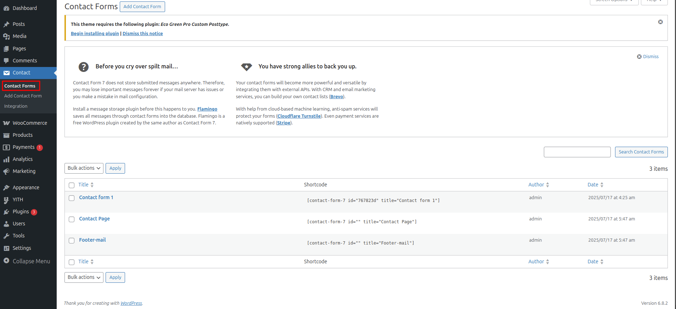Click the WooCommerce logo icon
676x309 pixels.
(x=6, y=123)
